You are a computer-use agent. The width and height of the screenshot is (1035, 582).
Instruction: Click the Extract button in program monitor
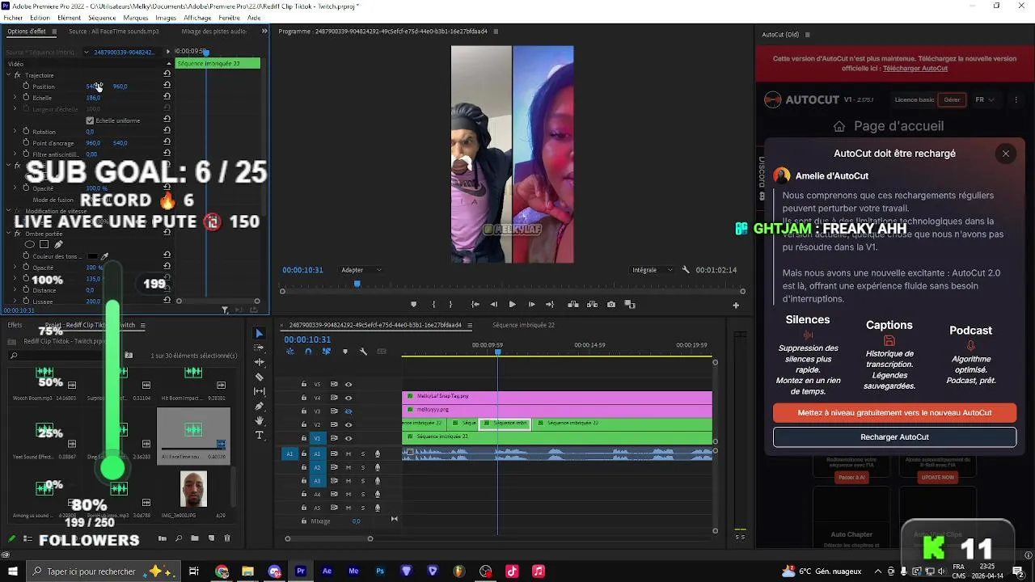[x=592, y=305]
